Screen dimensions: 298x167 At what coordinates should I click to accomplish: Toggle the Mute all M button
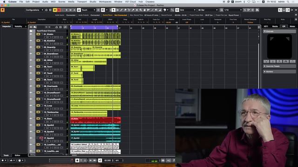[55, 10]
